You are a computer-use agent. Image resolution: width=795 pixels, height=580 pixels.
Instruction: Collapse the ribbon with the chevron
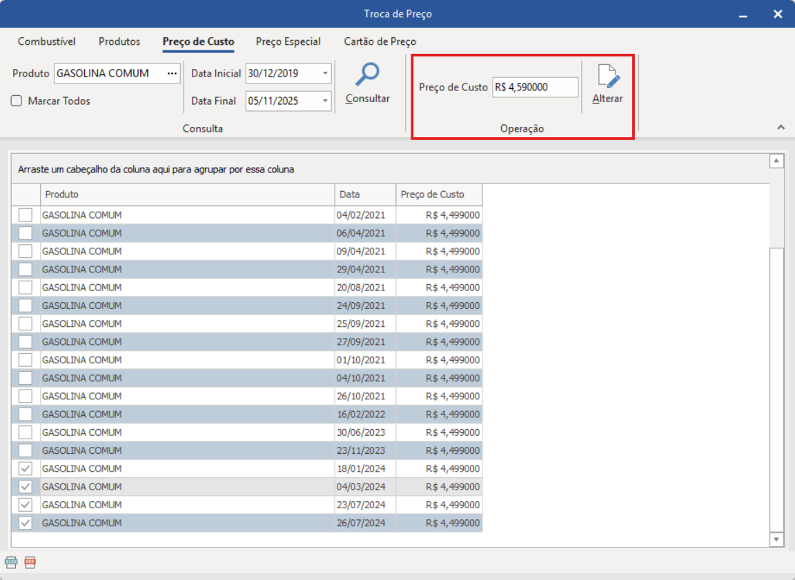pos(781,128)
